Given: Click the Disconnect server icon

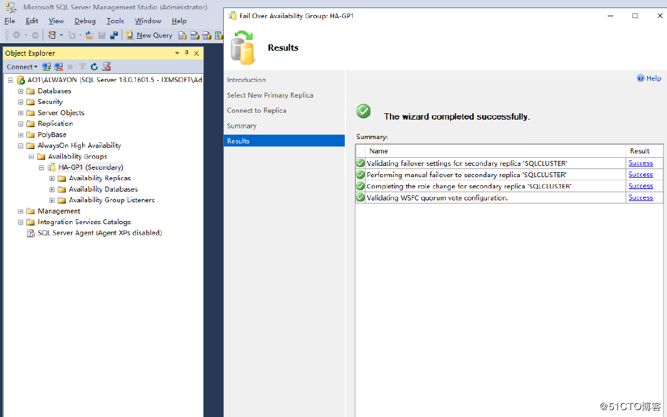Looking at the screenshot, I should pyautogui.click(x=59, y=67).
